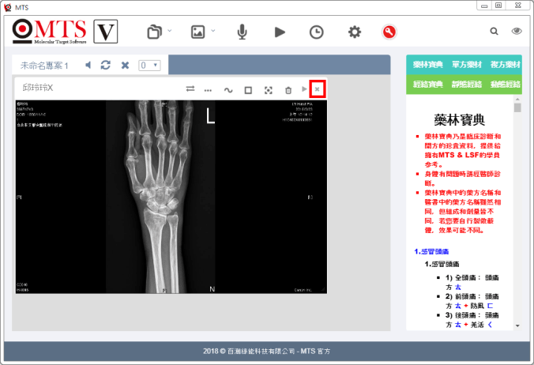Click the 邱玲玲X image panel title
The height and width of the screenshot is (365, 534).
38,88
